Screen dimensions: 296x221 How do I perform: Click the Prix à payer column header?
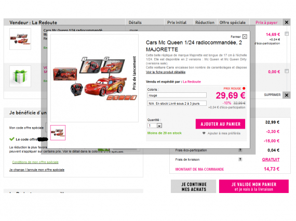click(x=266, y=22)
